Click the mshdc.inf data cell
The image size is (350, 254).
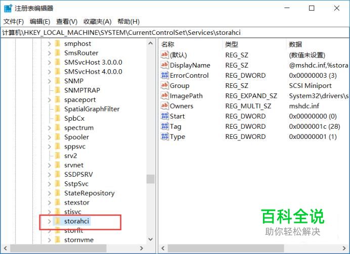(x=304, y=106)
